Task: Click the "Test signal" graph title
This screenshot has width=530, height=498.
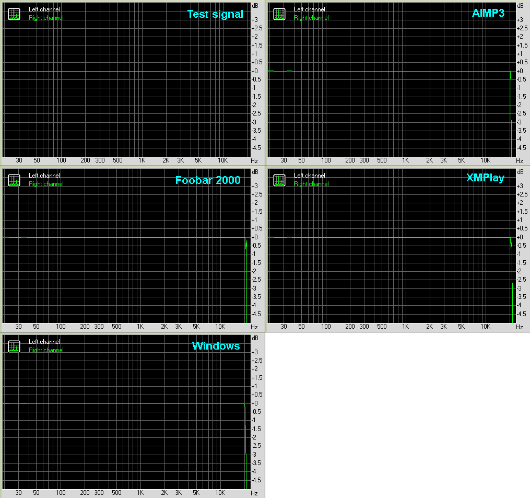Action: 215,14
